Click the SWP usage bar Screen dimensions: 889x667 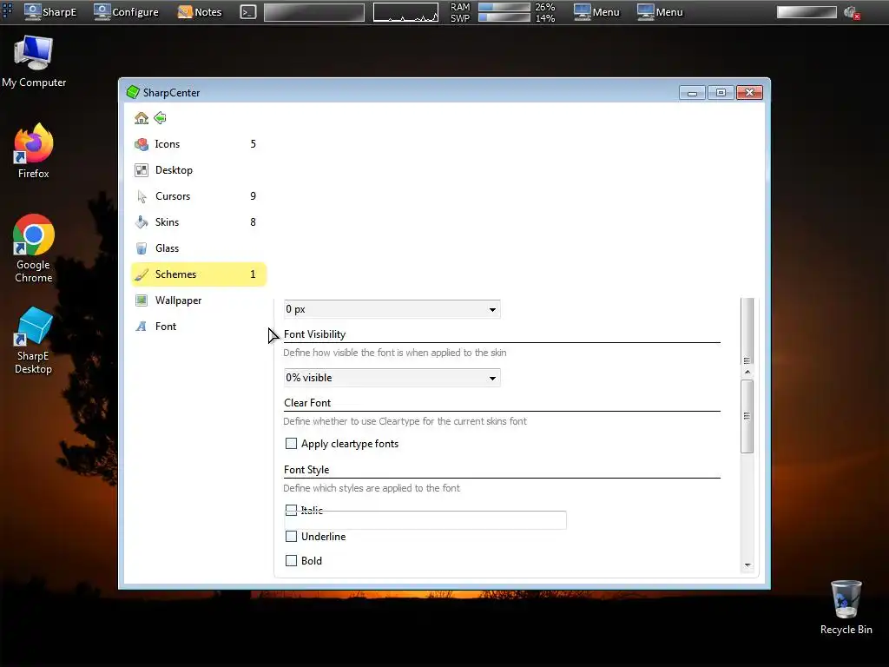[504, 17]
